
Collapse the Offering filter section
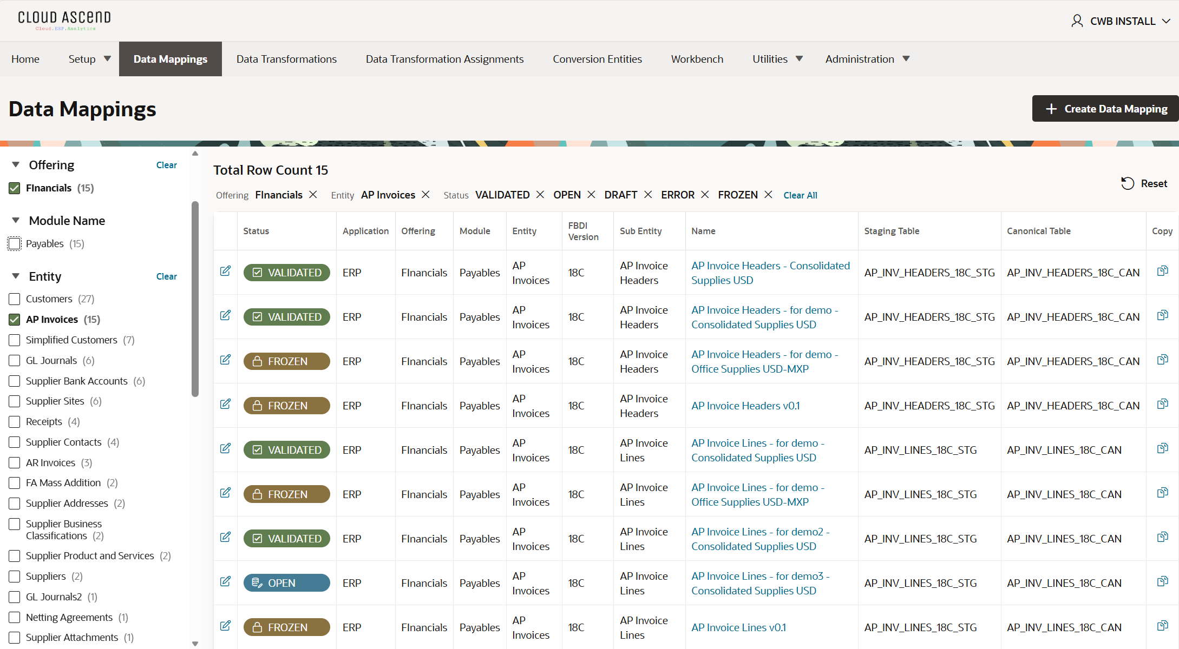coord(16,165)
